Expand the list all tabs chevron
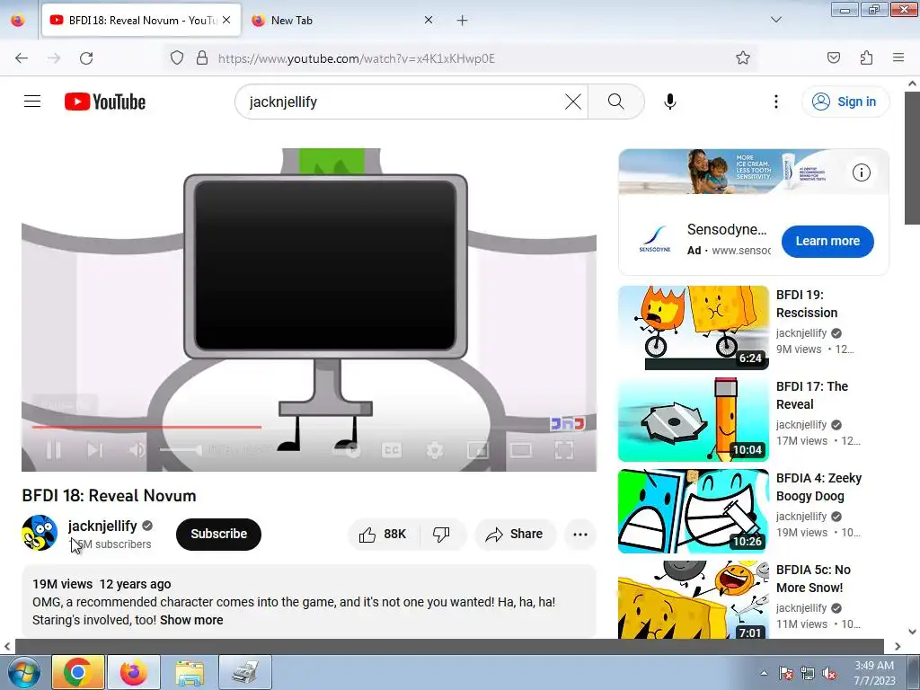 click(x=775, y=20)
